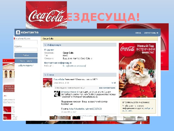
Task: Open the Santa Claus group avatar image
Action: (137, 70)
